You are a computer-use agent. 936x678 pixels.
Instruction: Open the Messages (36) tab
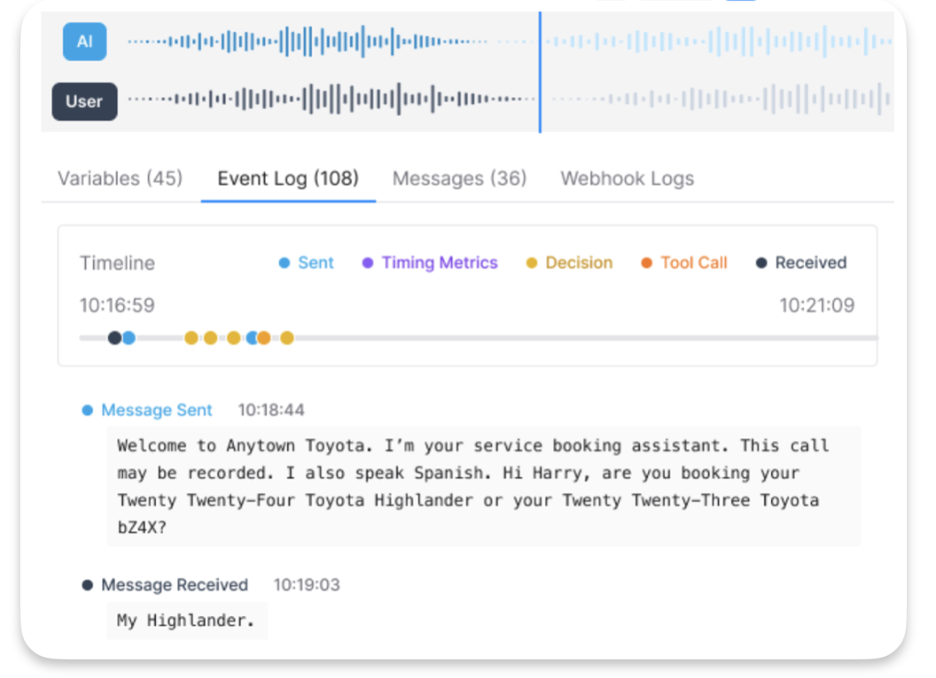point(459,179)
